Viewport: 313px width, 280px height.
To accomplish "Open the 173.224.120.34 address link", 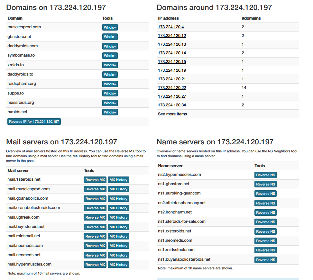I will (x=172, y=105).
